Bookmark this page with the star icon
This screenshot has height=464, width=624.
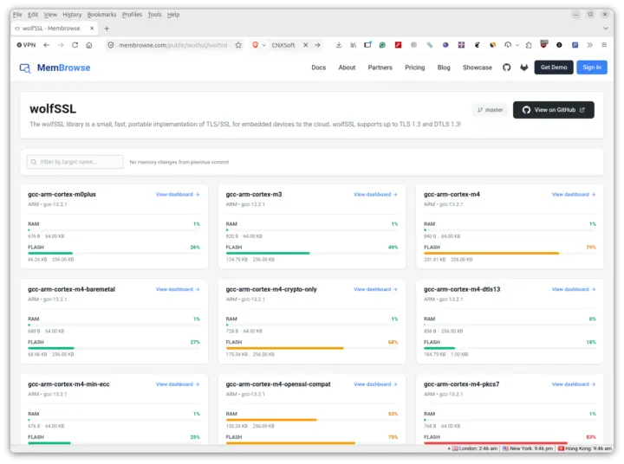coord(238,45)
